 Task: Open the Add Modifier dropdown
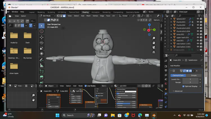(x=186, y=66)
